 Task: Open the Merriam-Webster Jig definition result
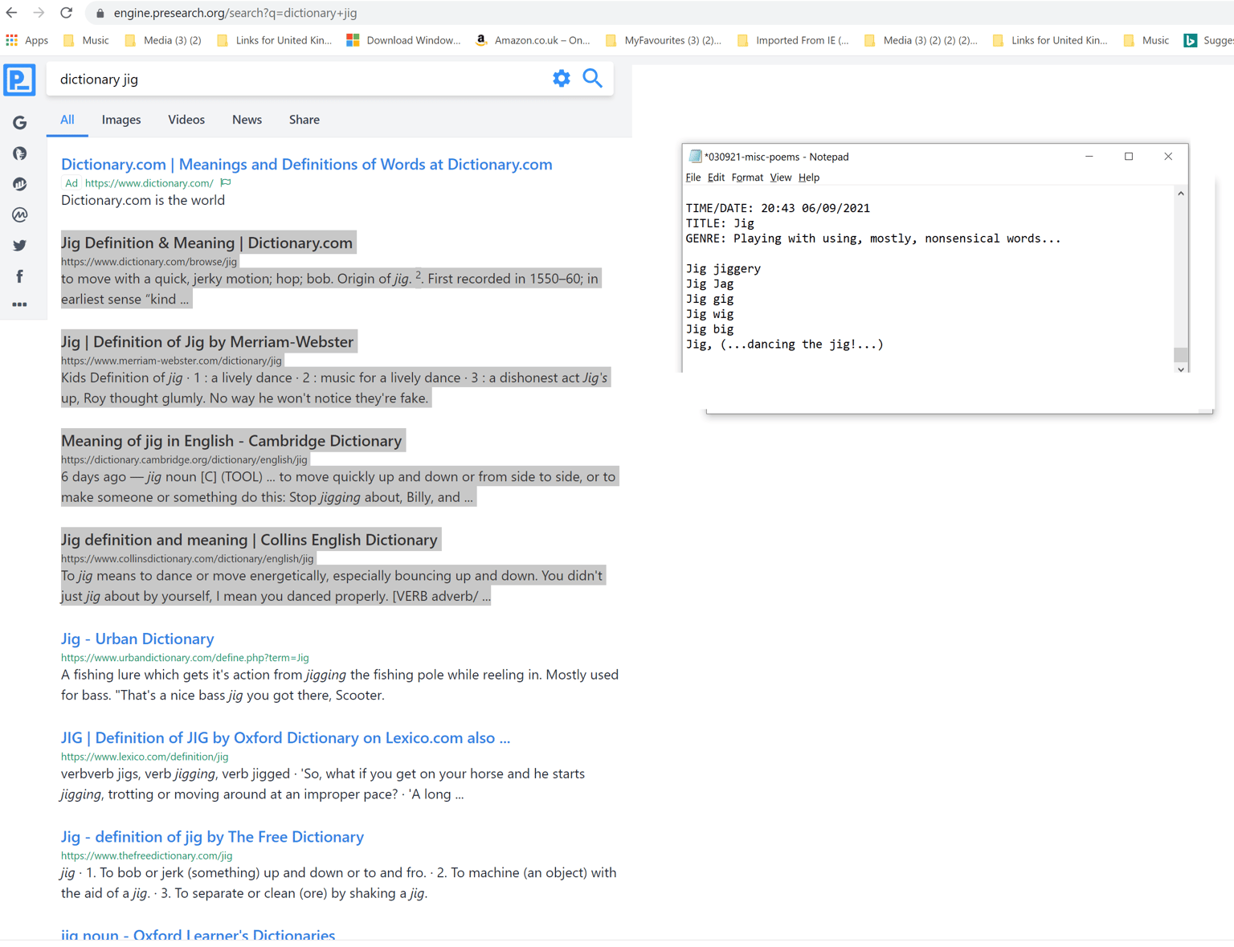tap(207, 341)
